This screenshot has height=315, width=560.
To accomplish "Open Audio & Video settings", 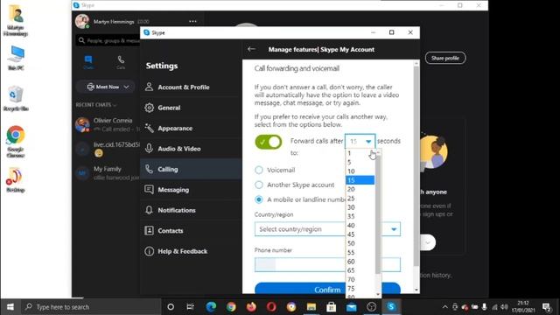I will 191,149.
